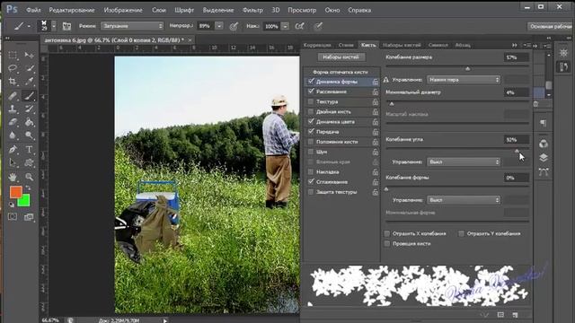The image size is (575, 323).
Task: Select the Zoom tool
Action: 29,178
